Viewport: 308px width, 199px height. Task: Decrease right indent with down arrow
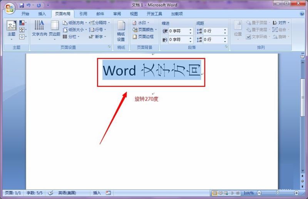(x=191, y=42)
